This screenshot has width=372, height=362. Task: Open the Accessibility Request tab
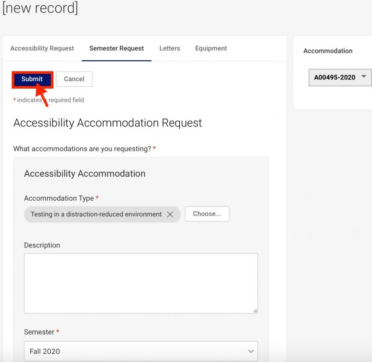(42, 48)
